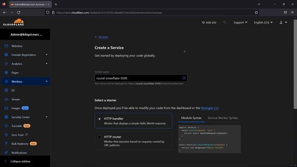Expand the Security Center submenu arrow
This screenshot has width=297, height=167.
46,117
